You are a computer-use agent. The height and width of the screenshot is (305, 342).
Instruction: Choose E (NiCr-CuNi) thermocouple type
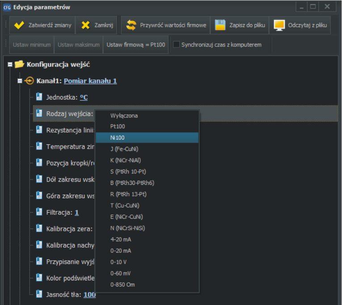(147, 217)
